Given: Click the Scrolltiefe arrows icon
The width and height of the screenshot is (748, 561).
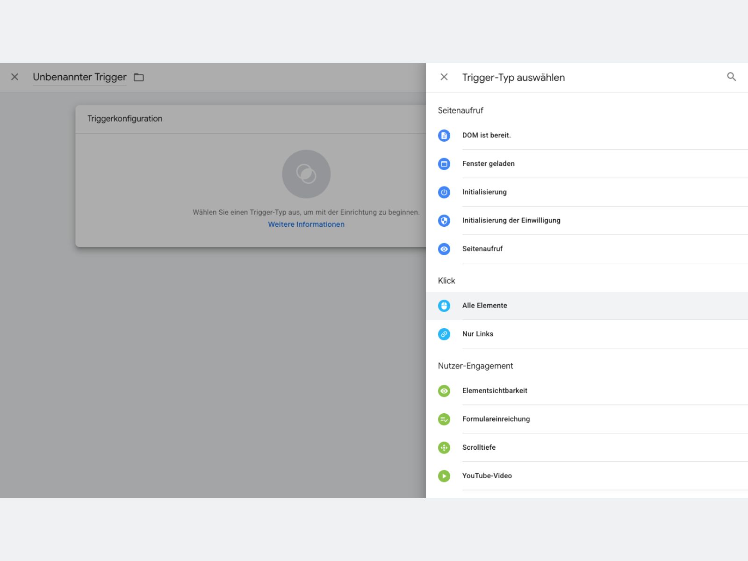Looking at the screenshot, I should [444, 447].
